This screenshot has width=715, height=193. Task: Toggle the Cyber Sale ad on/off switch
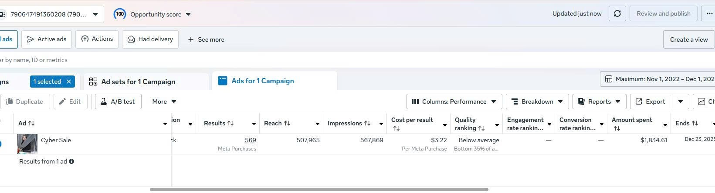[1, 144]
